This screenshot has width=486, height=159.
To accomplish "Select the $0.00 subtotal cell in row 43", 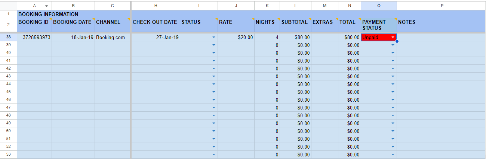I will point(295,76).
